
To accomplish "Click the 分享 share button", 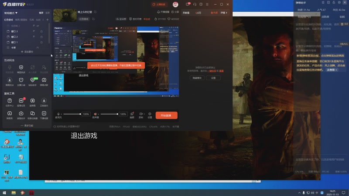I will pos(175,12).
